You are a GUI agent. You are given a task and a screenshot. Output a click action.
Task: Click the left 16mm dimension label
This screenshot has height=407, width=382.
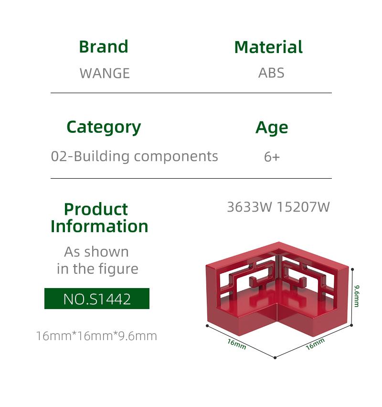click(236, 344)
